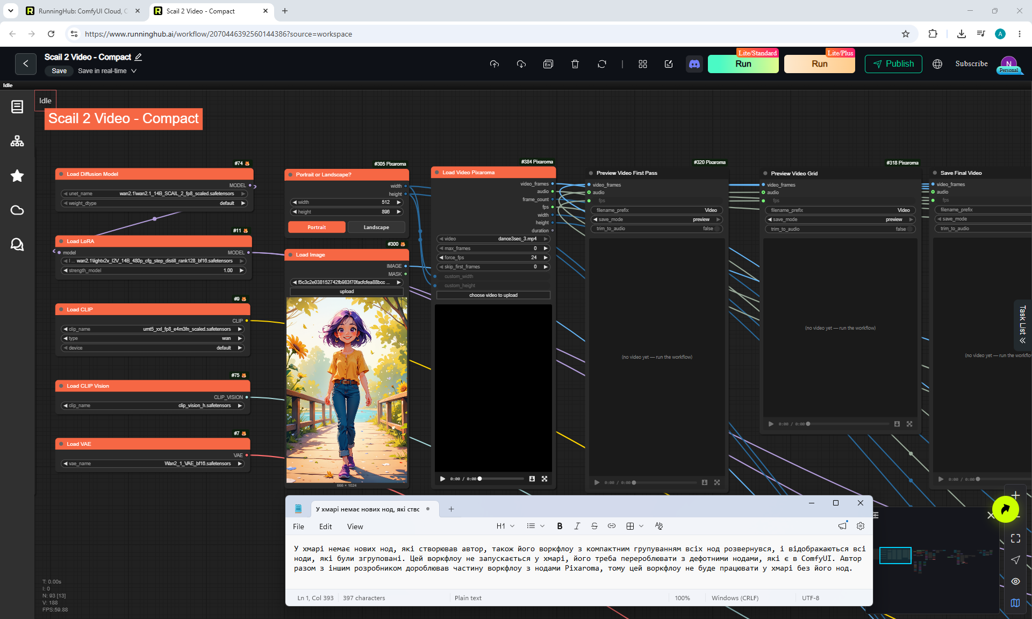Click the cloud upload icon in header
The height and width of the screenshot is (619, 1032).
(x=494, y=64)
